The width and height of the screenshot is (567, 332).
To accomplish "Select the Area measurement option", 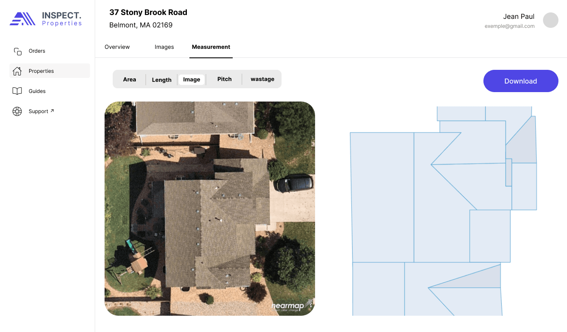I will (x=129, y=80).
